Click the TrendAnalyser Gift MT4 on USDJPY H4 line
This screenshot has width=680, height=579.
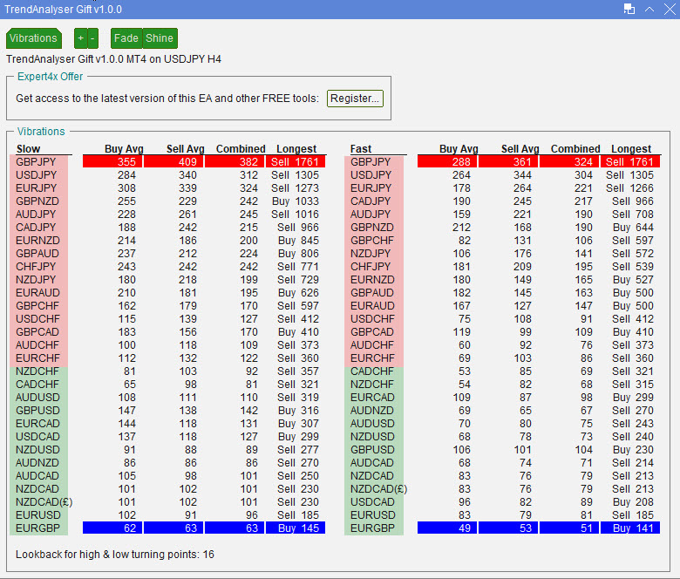113,59
